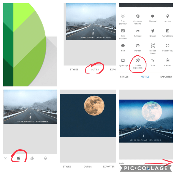Open the circled OUTILS tab
This screenshot has width=176, height=176.
(95, 70)
